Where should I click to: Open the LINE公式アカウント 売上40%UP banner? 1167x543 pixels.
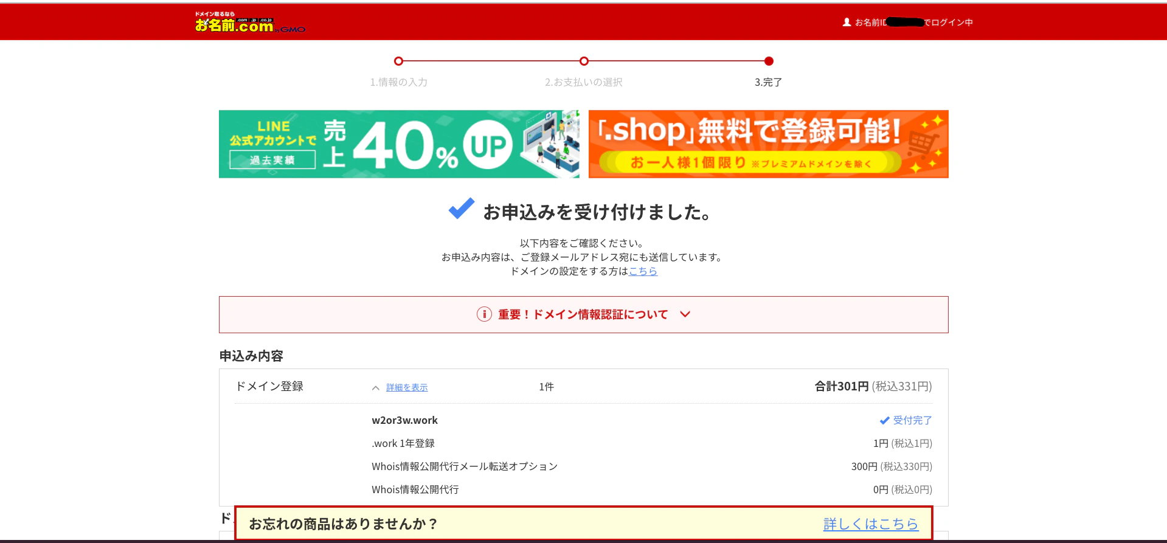399,144
